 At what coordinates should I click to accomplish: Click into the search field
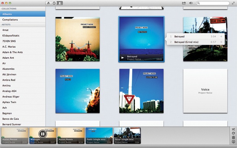click(213, 3)
